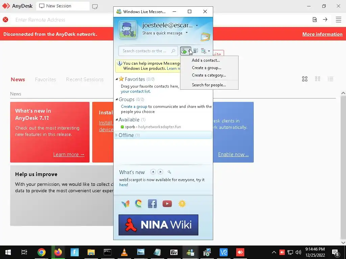Click your contact list link under Favorites
The image size is (346, 259).
click(136, 91)
